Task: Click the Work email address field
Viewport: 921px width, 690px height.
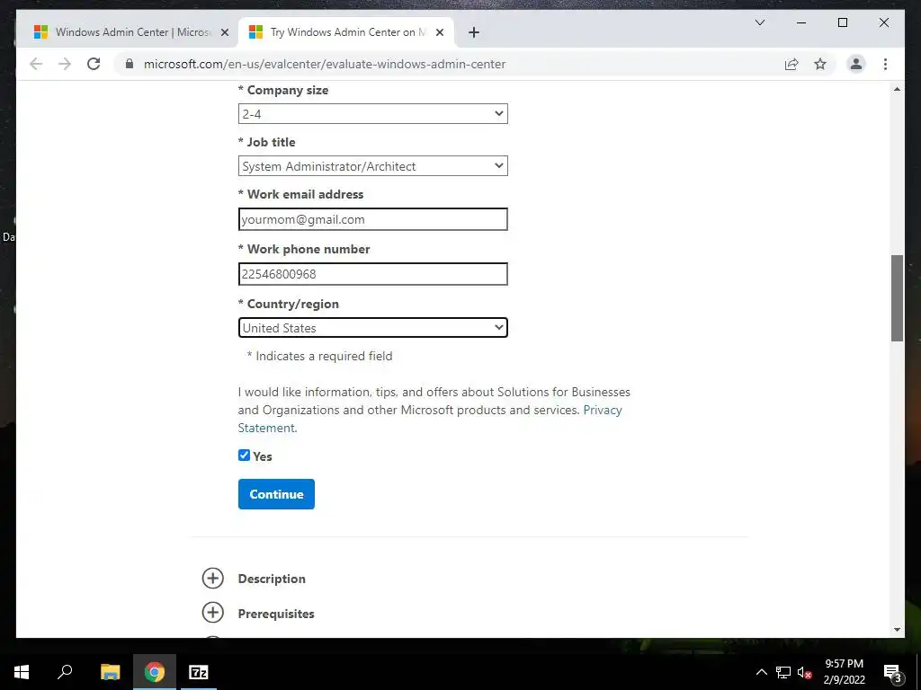Action: [x=373, y=219]
